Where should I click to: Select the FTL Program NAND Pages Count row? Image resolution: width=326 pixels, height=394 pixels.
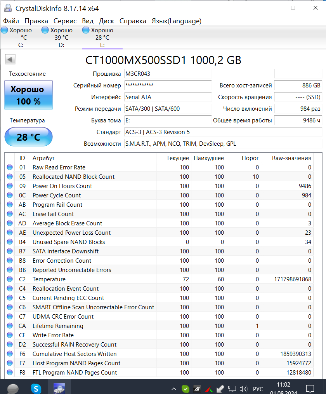(159, 372)
